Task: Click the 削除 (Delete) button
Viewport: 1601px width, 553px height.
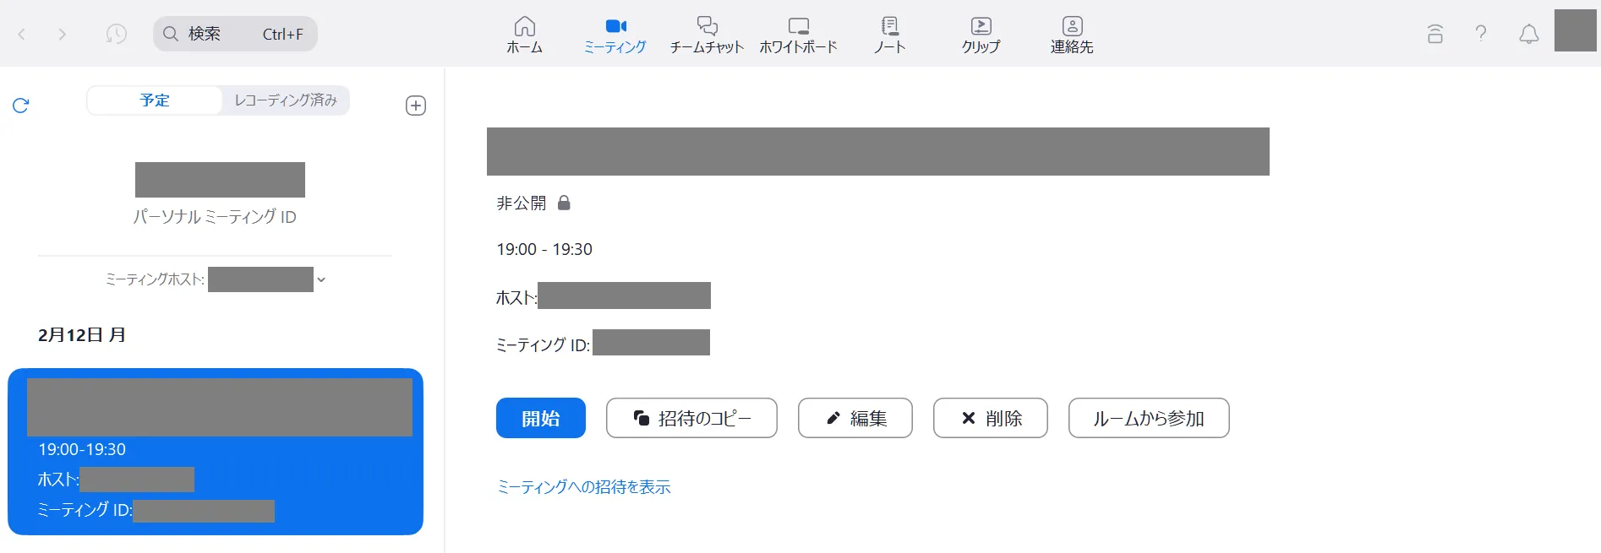Action: [x=990, y=418]
